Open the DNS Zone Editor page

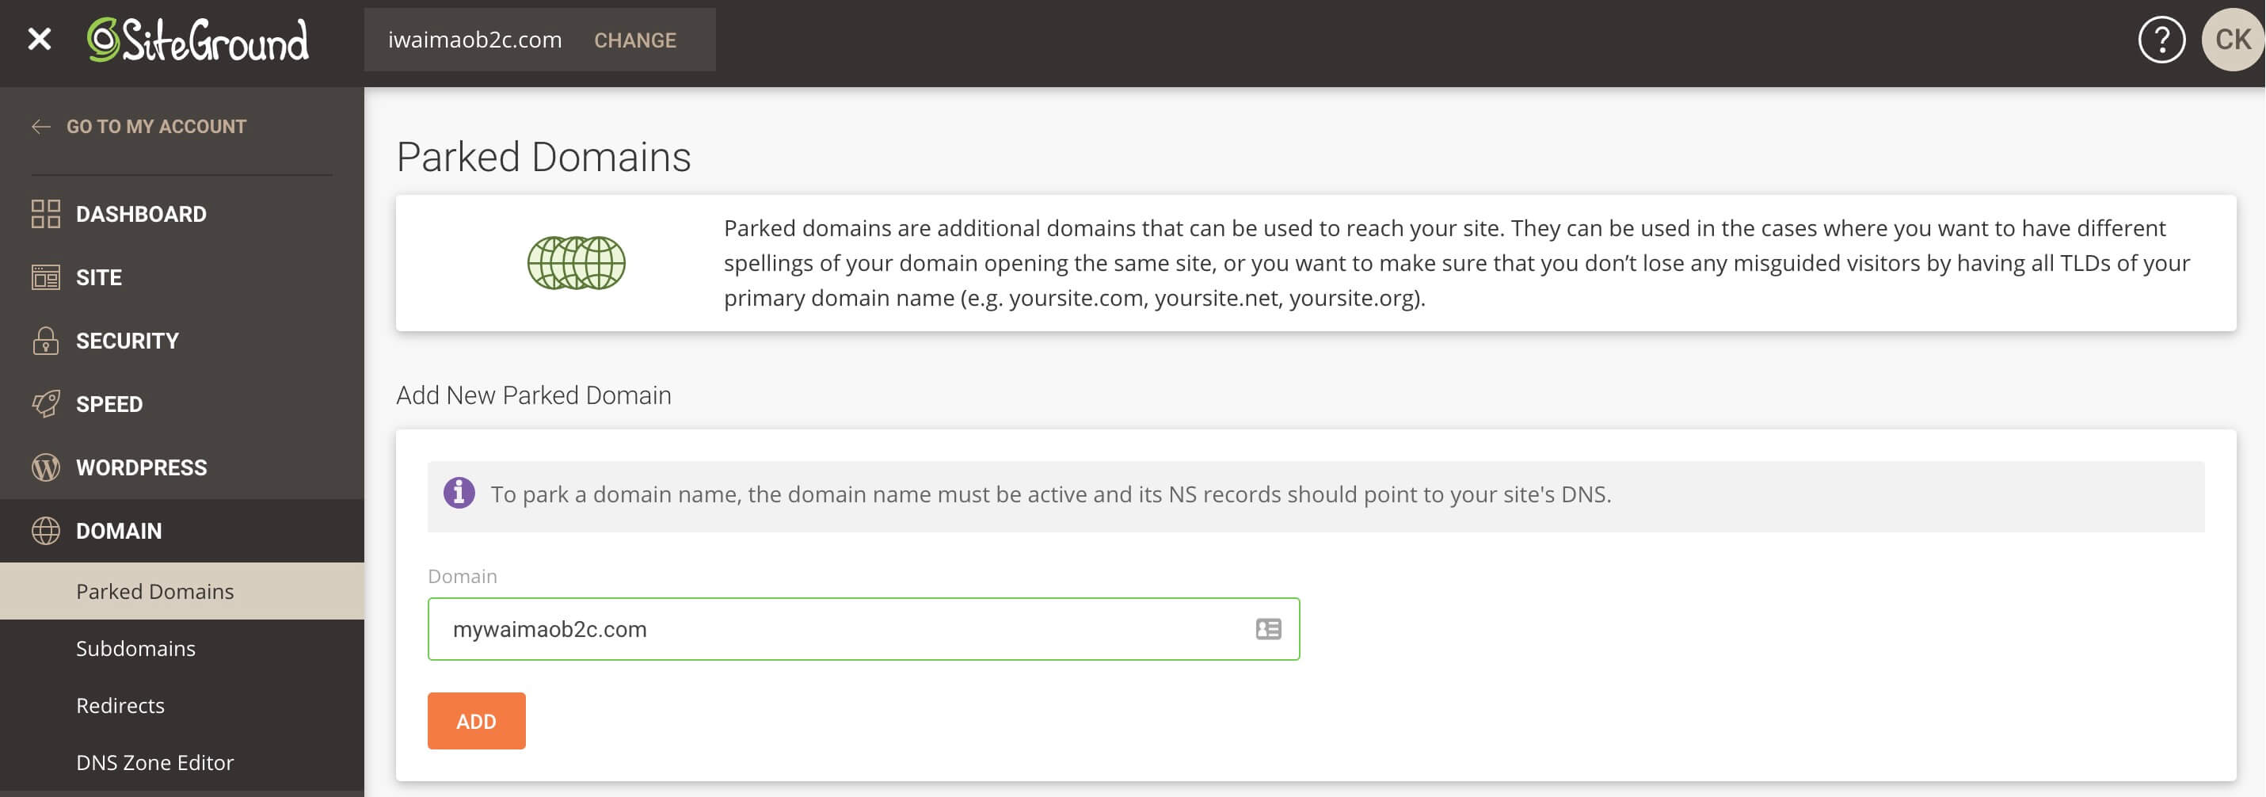[154, 763]
